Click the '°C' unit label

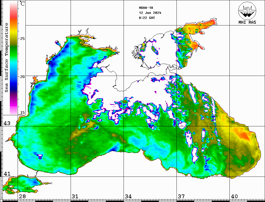[x=22, y=3]
